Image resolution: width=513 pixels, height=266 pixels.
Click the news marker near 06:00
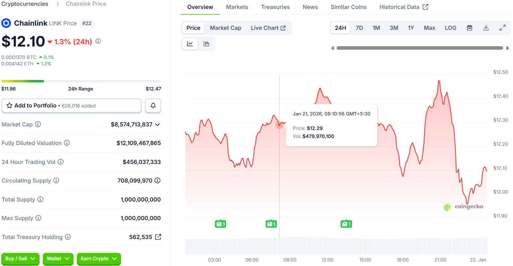coord(271,224)
